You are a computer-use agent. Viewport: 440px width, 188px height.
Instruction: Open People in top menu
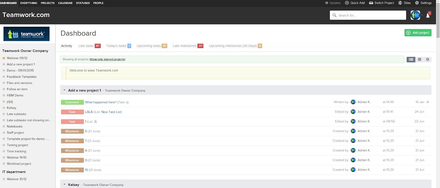pyautogui.click(x=98, y=3)
